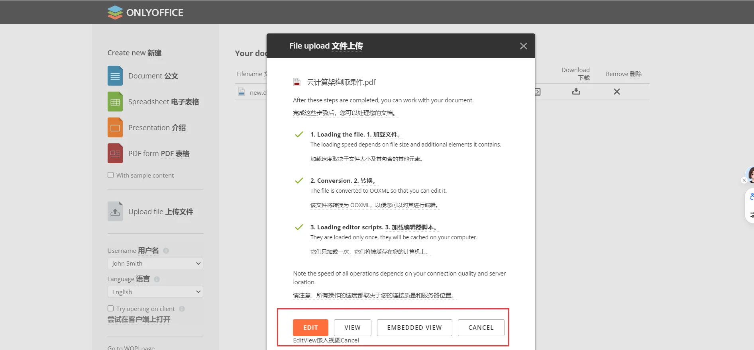The height and width of the screenshot is (350, 754).
Task: Create a new Document file
Action: point(115,76)
